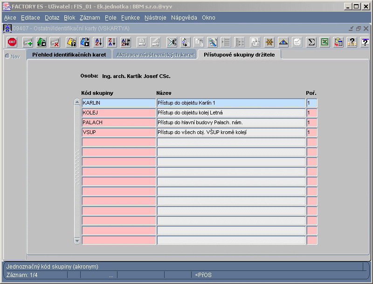The height and width of the screenshot is (284, 373).
Task: Click the 'Poř.' column header
Action: pos(311,93)
